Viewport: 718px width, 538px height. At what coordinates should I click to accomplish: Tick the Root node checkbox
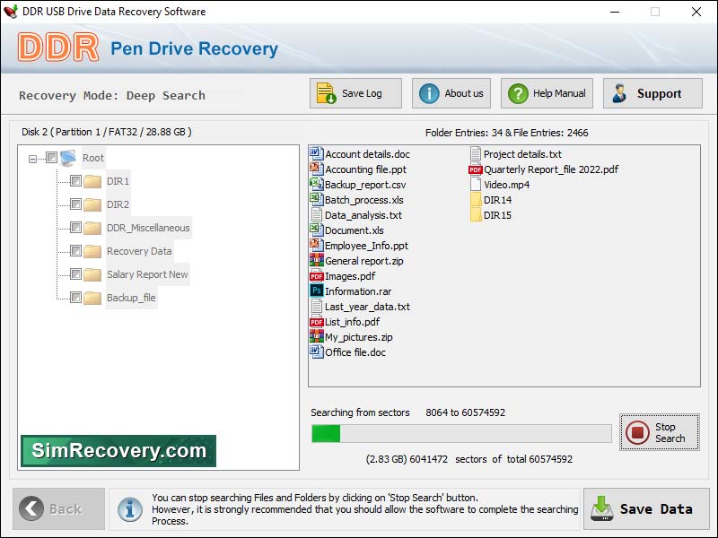coord(49,157)
